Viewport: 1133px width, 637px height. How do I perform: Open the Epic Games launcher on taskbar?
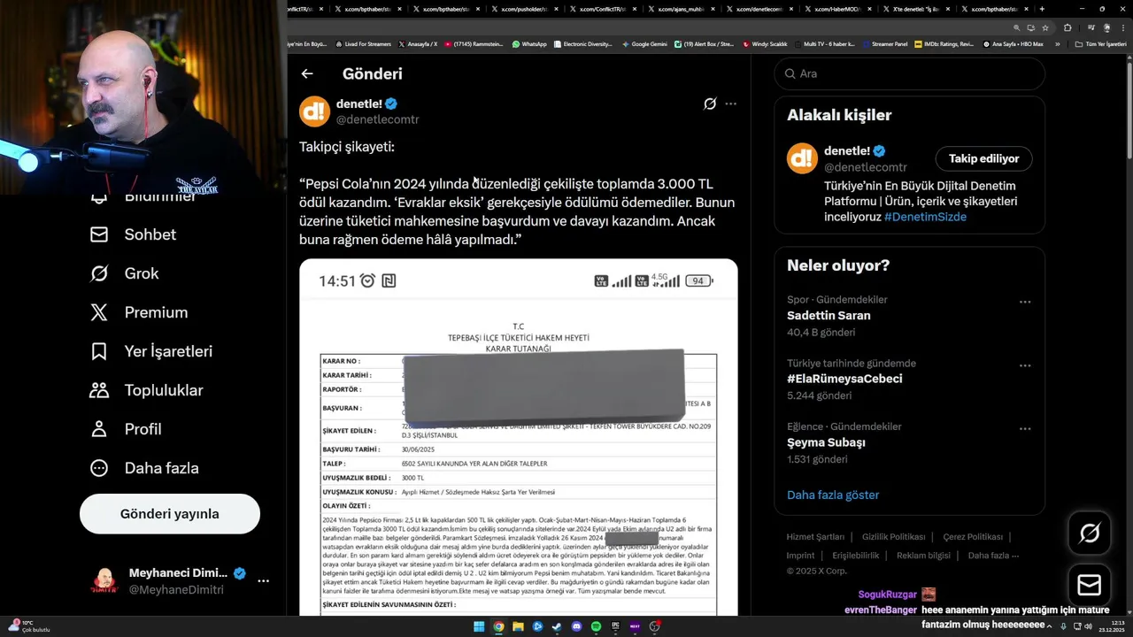[615, 626]
